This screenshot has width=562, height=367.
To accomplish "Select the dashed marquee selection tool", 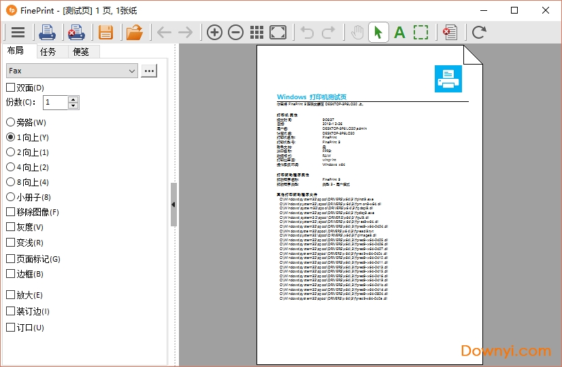I will (x=420, y=32).
